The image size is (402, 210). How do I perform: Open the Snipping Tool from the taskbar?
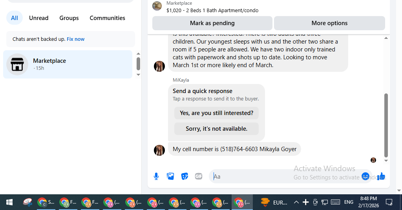(27, 202)
